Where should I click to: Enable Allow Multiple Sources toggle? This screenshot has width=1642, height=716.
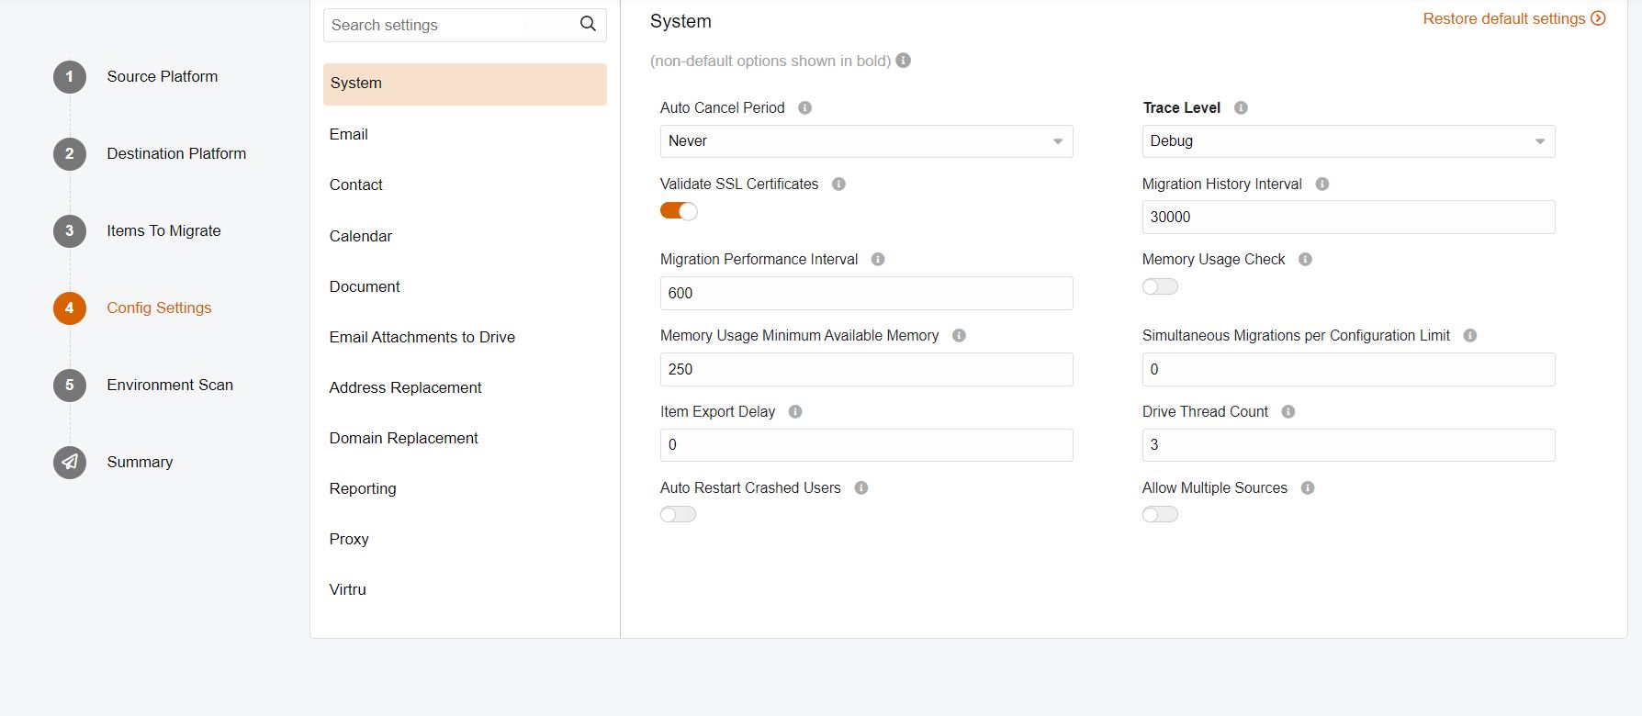pyautogui.click(x=1160, y=514)
